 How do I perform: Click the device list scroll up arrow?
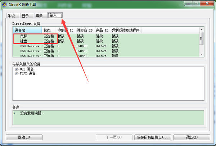click(201, 30)
